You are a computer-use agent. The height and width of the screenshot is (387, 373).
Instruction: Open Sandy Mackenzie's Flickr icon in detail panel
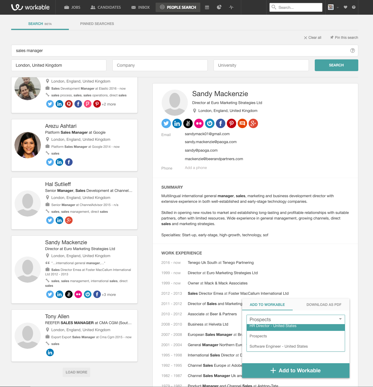coord(199,123)
